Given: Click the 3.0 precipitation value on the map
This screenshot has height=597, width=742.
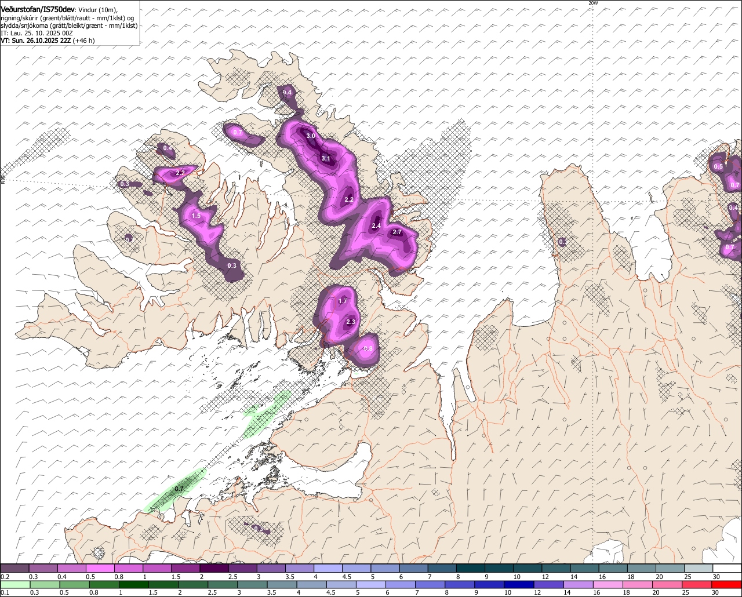Looking at the screenshot, I should coord(311,136).
